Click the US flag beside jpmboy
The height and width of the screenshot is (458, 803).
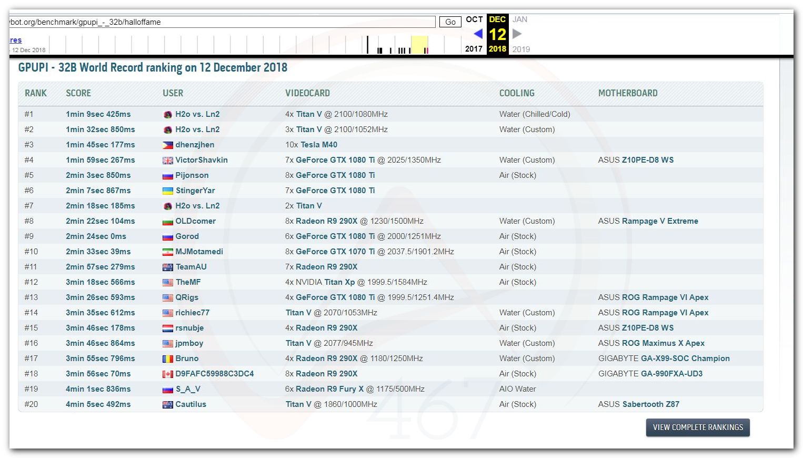coord(168,343)
